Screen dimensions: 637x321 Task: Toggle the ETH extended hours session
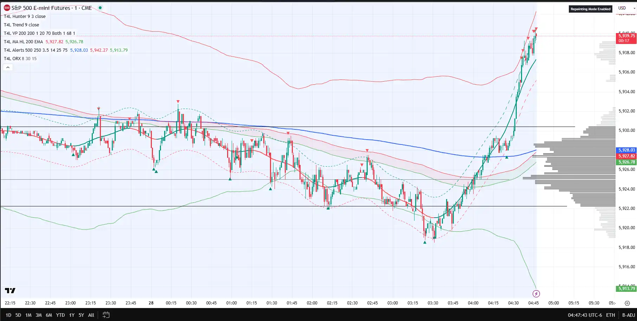tap(610, 315)
